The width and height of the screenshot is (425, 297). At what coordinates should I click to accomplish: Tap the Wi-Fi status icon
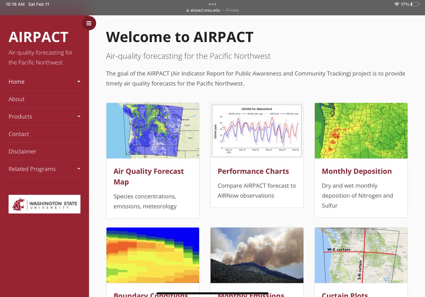tap(396, 4)
